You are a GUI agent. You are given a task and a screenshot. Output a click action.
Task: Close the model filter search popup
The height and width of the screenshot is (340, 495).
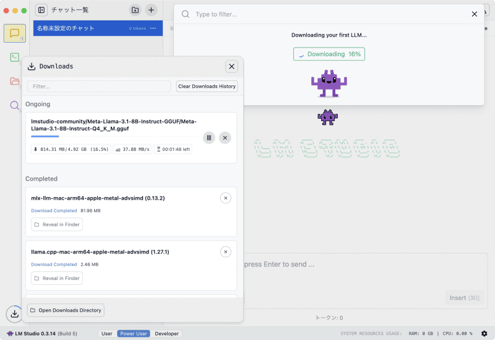point(474,14)
